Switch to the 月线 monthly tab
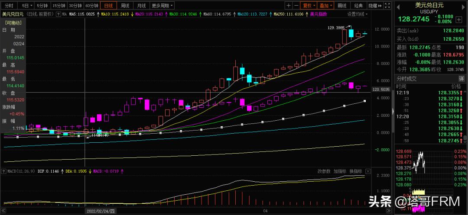Screen dimensions: 468x215 [x=141, y=5]
